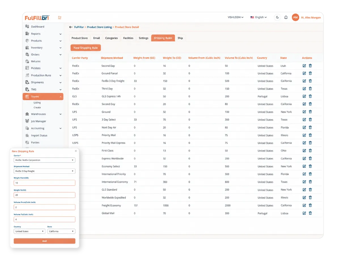Screen dimensions: 340x255
Task: Edit the FedEx Second Day Utah rule
Action: (x=304, y=66)
